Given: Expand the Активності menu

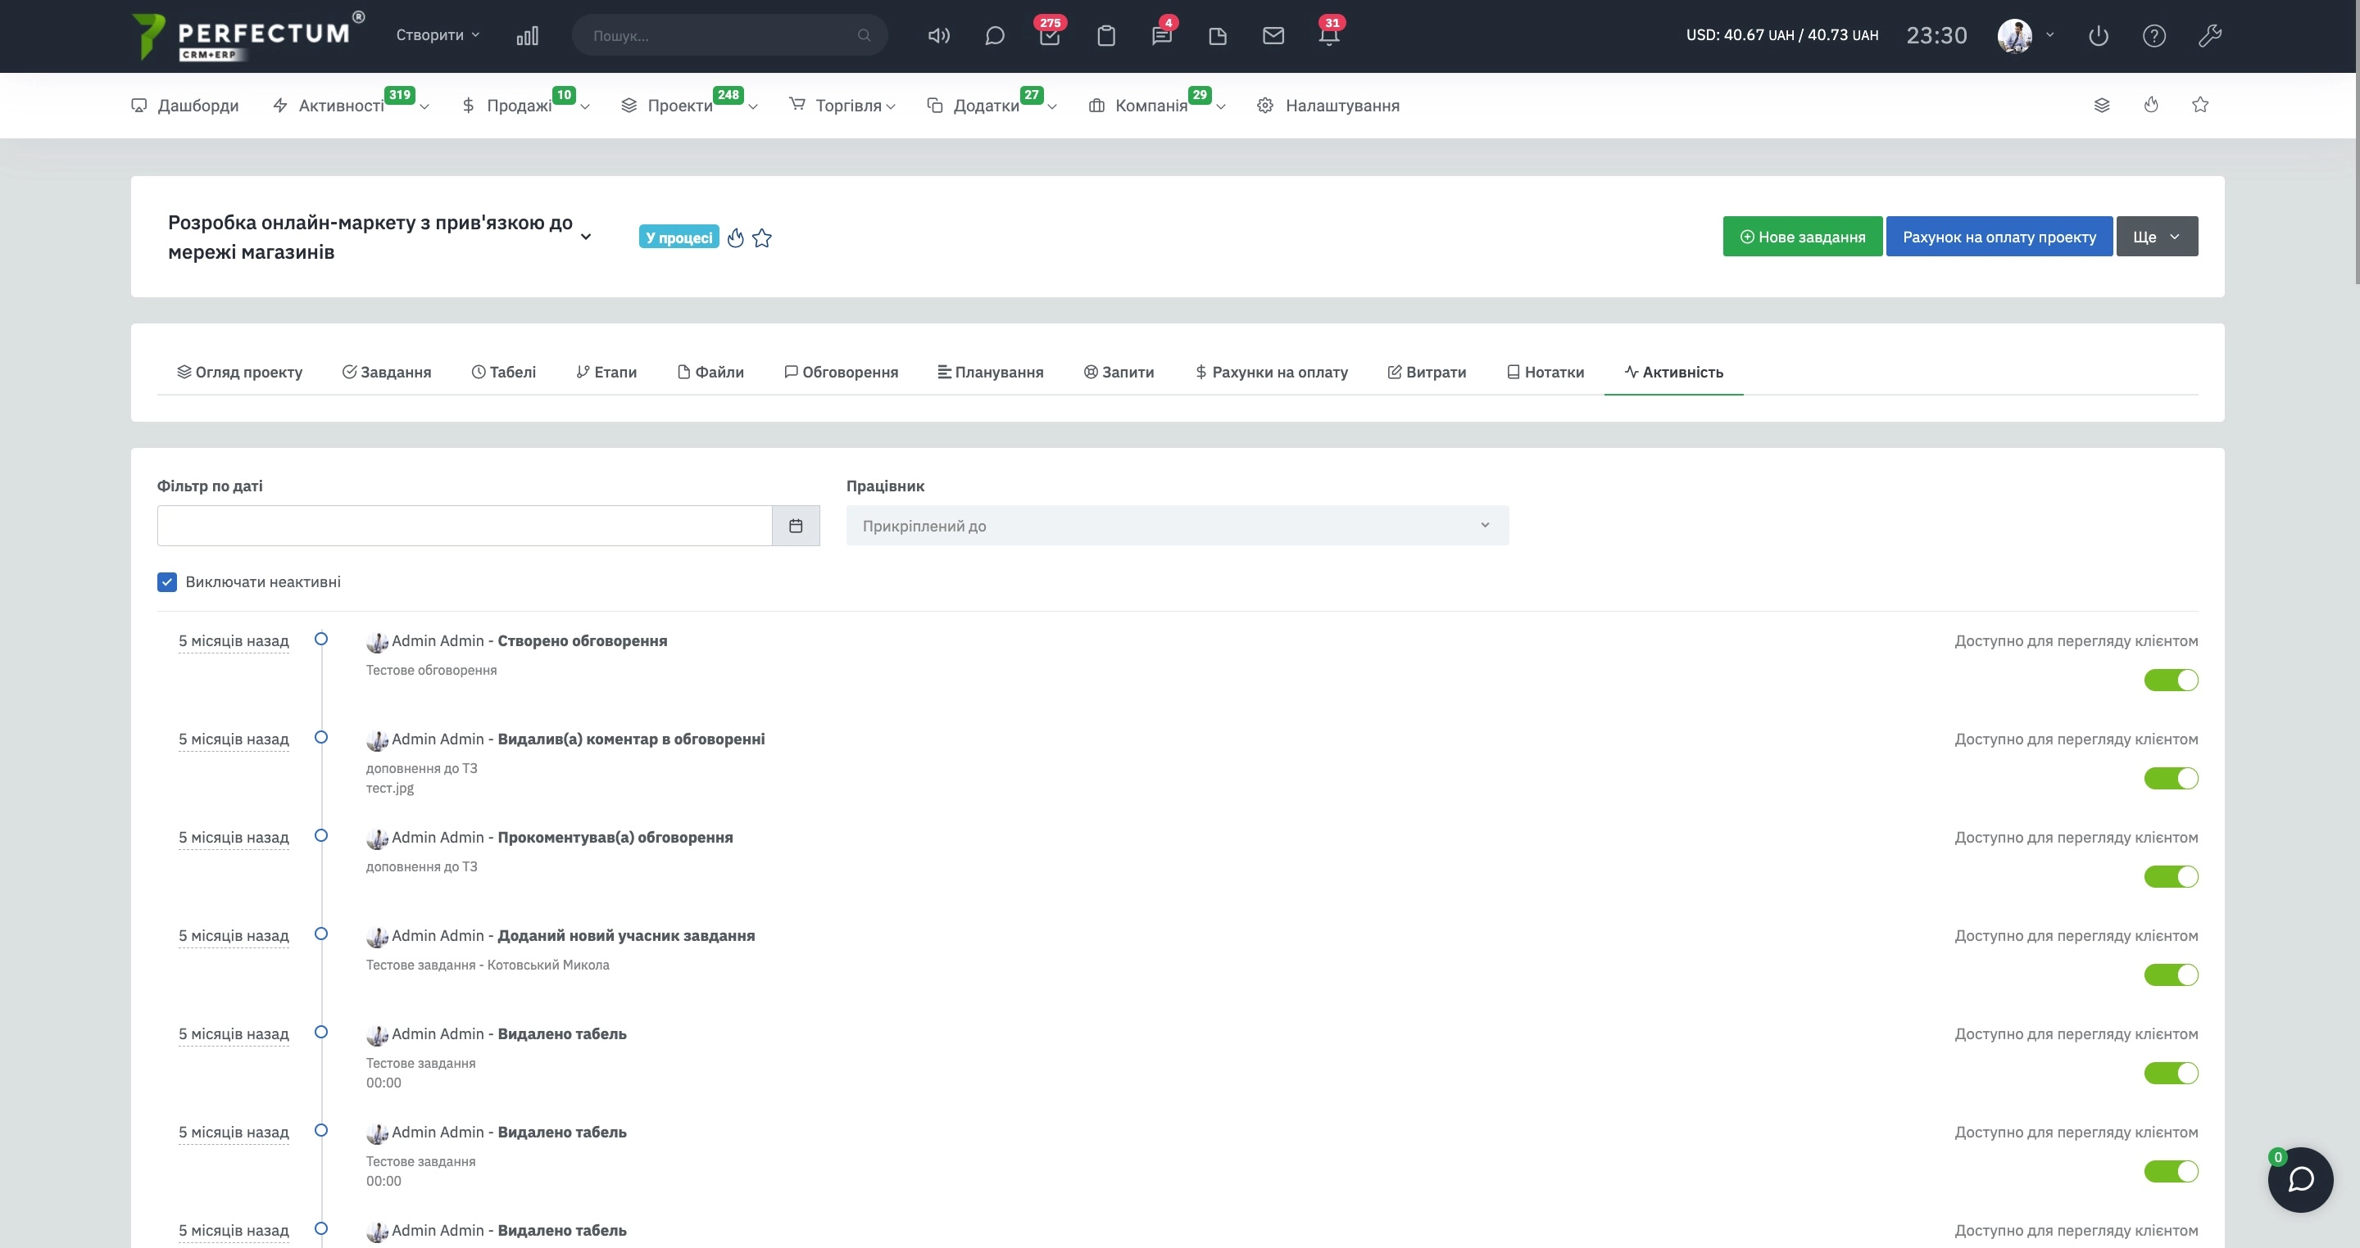Looking at the screenshot, I should [x=352, y=106].
